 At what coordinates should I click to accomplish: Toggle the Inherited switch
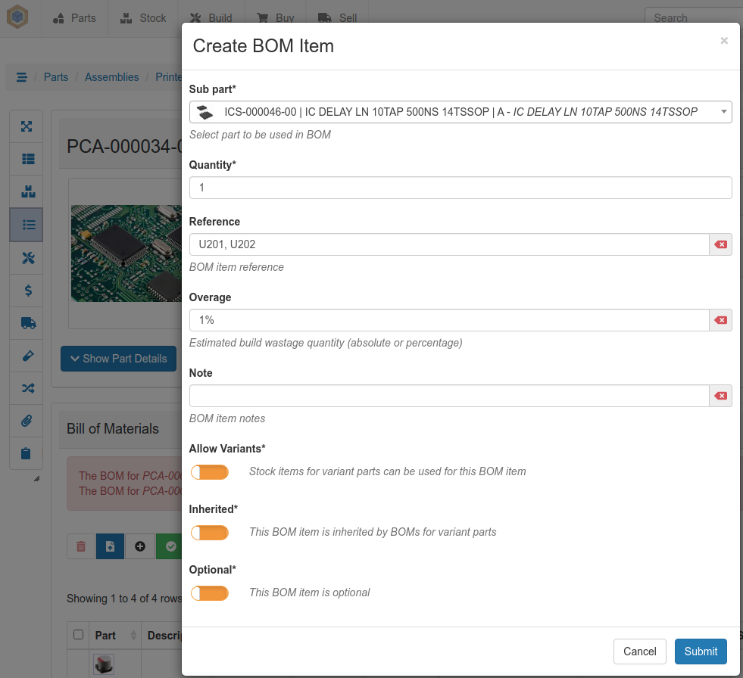click(210, 533)
